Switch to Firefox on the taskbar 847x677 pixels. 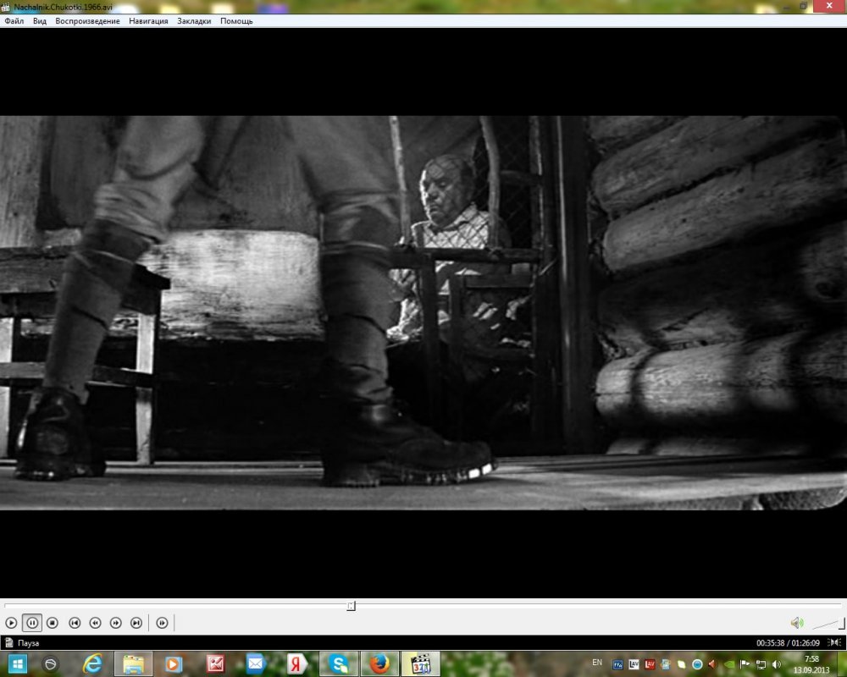(x=379, y=664)
